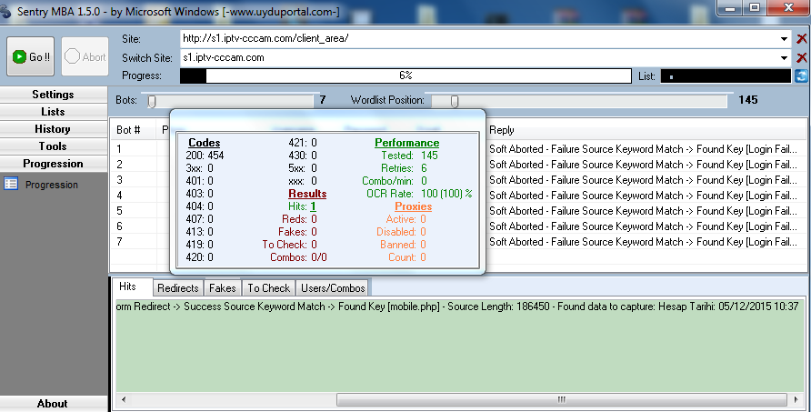Click the hits horizontal scrollbar thumb
The height and width of the screenshot is (412, 811).
(x=562, y=399)
